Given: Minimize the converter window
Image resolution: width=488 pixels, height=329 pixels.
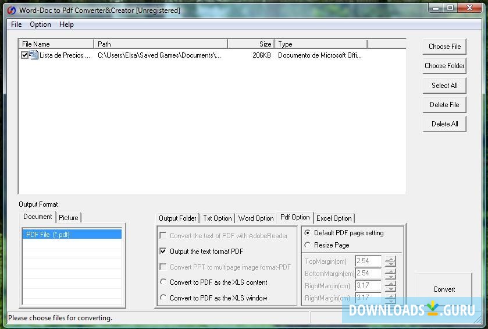Looking at the screenshot, I should coord(436,8).
